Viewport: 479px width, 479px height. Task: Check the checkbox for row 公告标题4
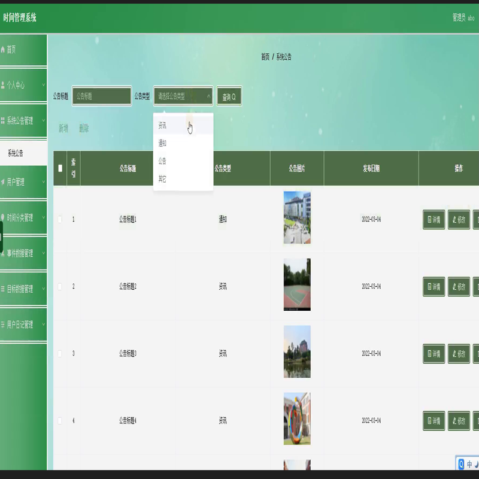click(60, 421)
